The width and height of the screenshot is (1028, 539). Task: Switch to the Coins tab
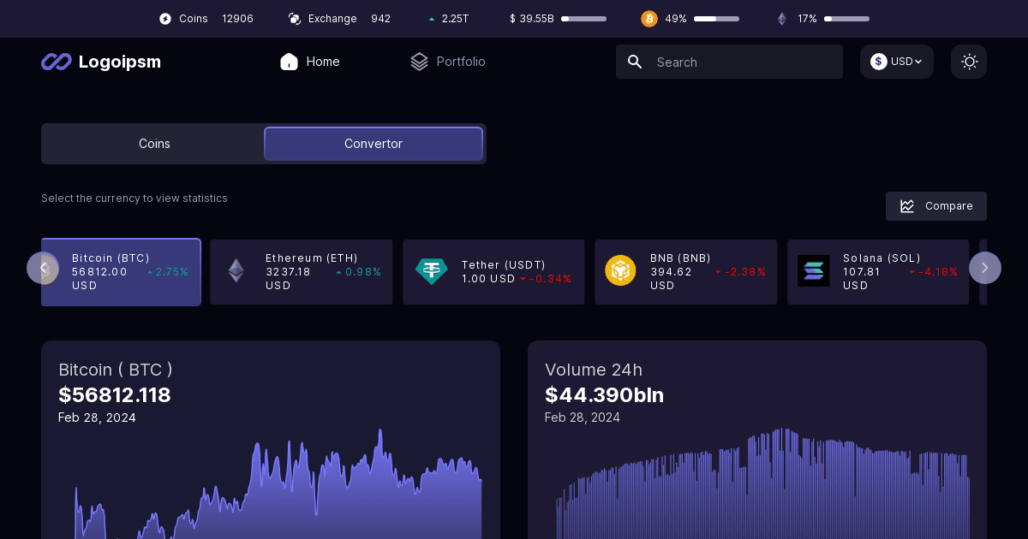click(154, 144)
